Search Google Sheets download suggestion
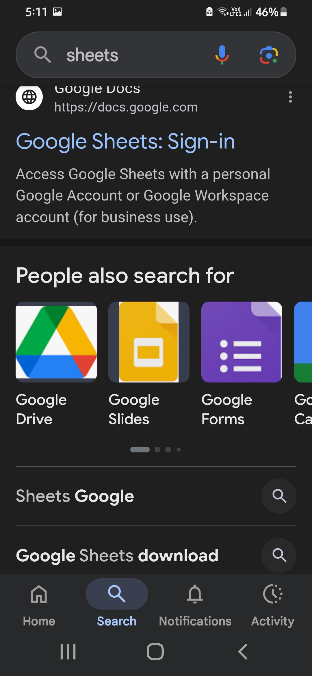312x676 pixels. [x=117, y=555]
